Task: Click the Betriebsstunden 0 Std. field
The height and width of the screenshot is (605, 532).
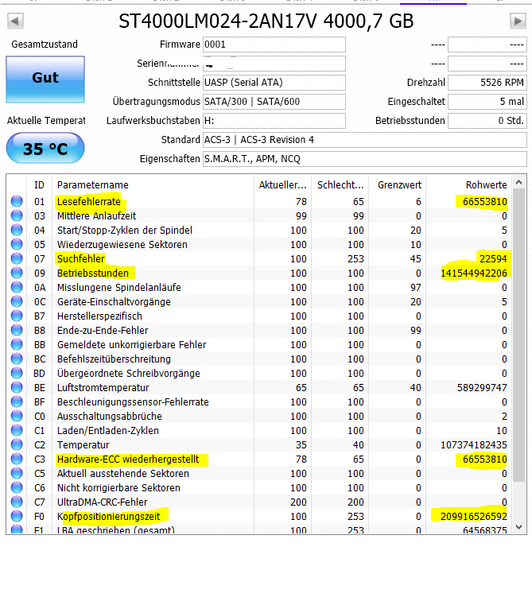Action: pos(487,121)
